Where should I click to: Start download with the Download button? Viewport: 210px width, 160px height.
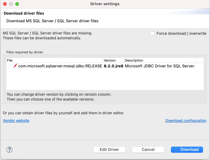189,150
